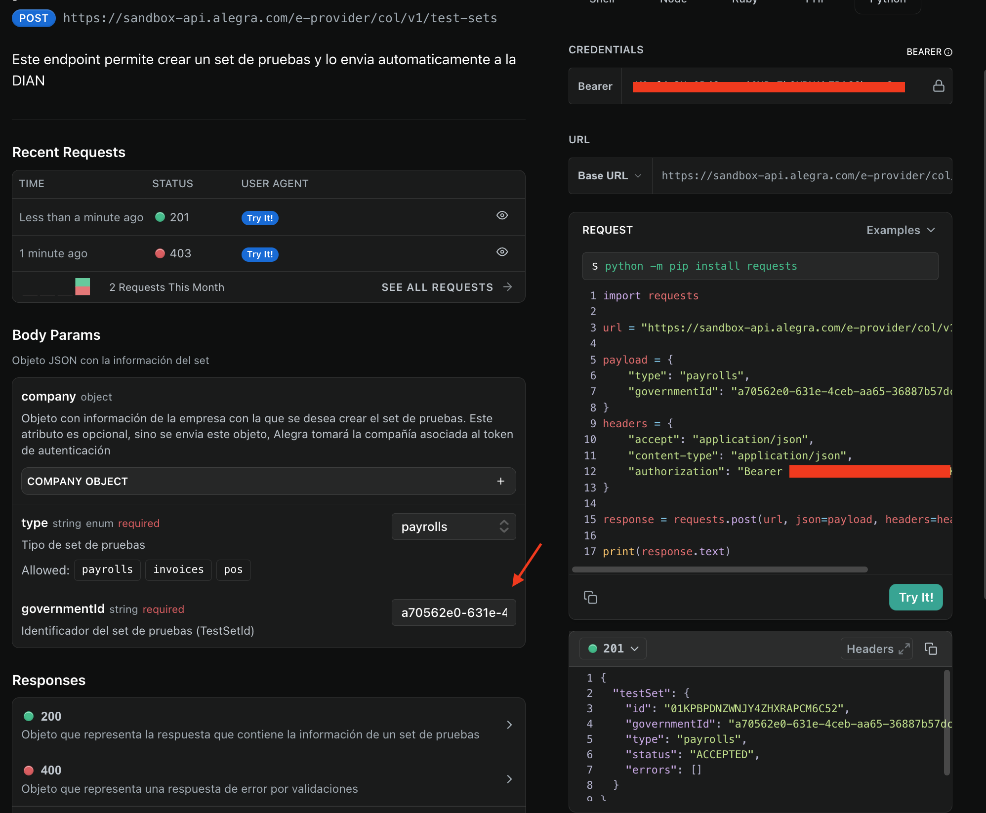Click the See All Requests arrow
986x813 pixels.
(x=508, y=287)
